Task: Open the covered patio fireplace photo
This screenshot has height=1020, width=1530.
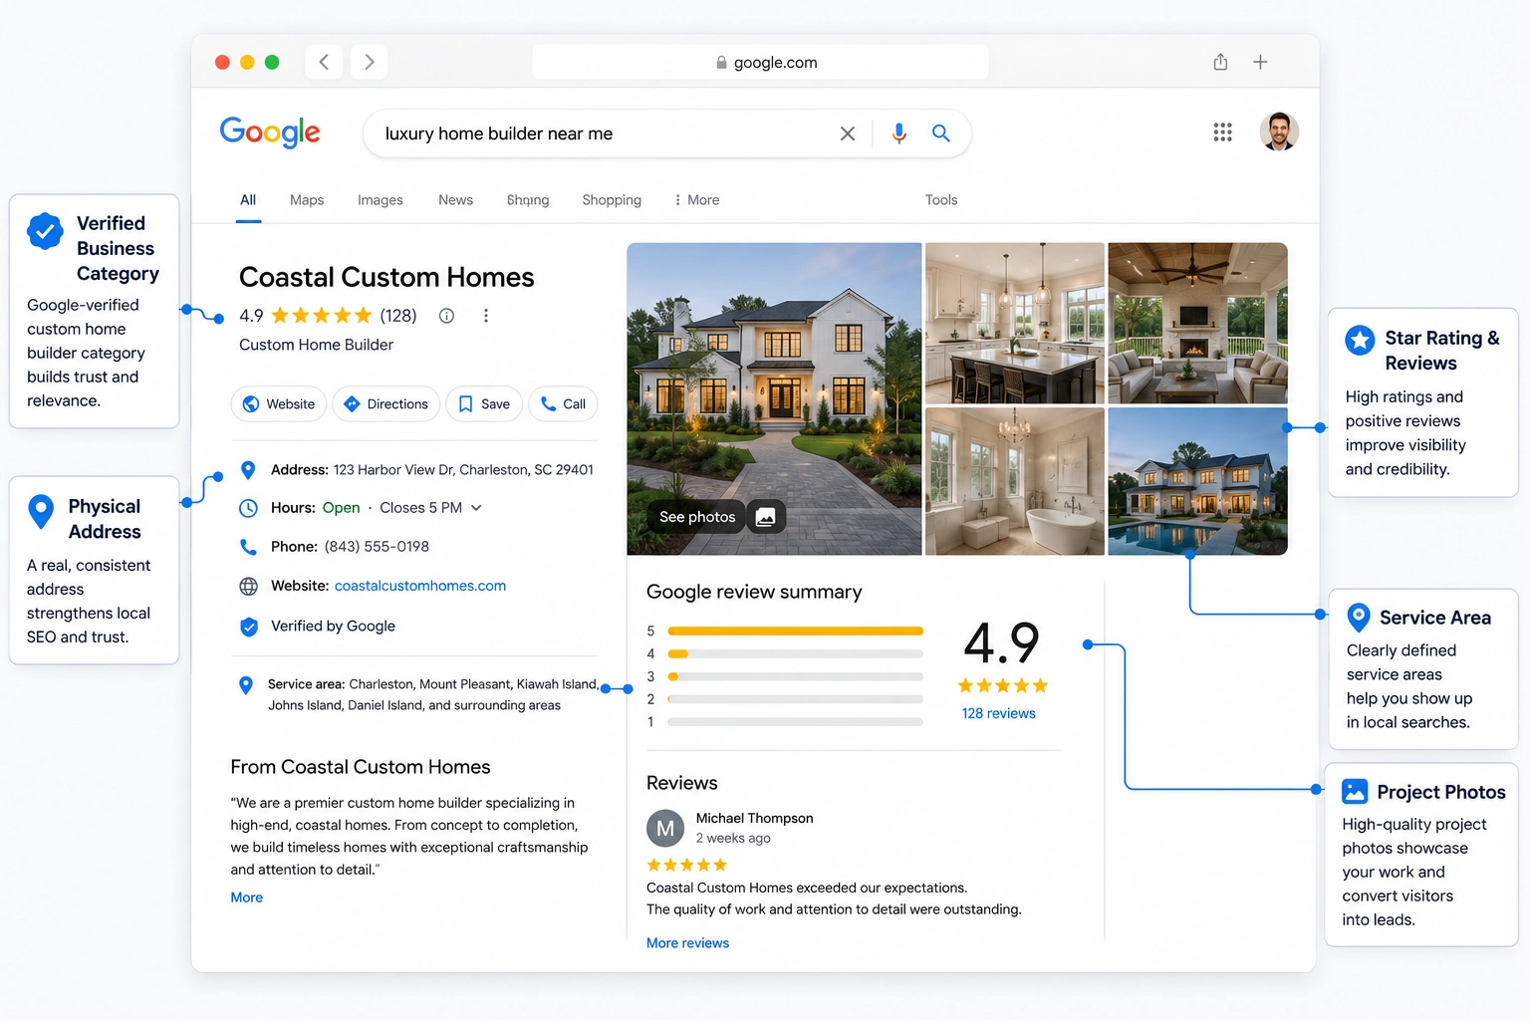Action: (1197, 323)
